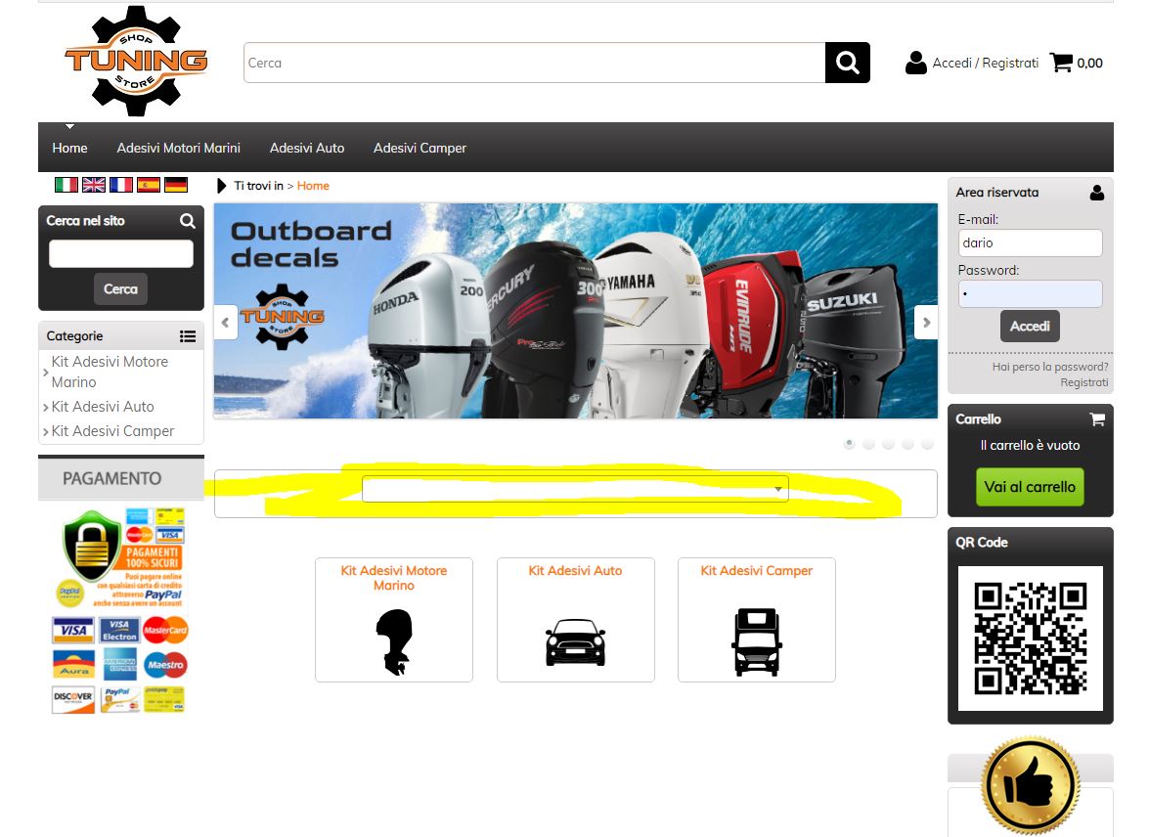Click the camper van category icon
The height and width of the screenshot is (837, 1149).
(757, 641)
